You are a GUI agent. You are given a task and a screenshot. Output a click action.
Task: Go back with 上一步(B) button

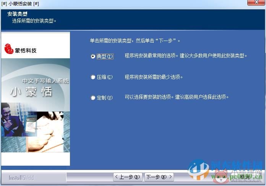[128, 177]
